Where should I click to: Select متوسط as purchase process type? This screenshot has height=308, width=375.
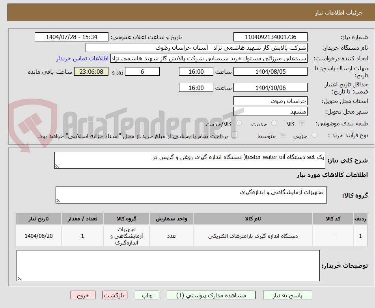[x=284, y=135]
